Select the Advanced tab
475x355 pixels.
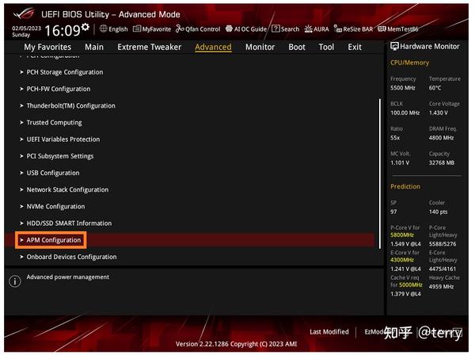[x=213, y=47]
